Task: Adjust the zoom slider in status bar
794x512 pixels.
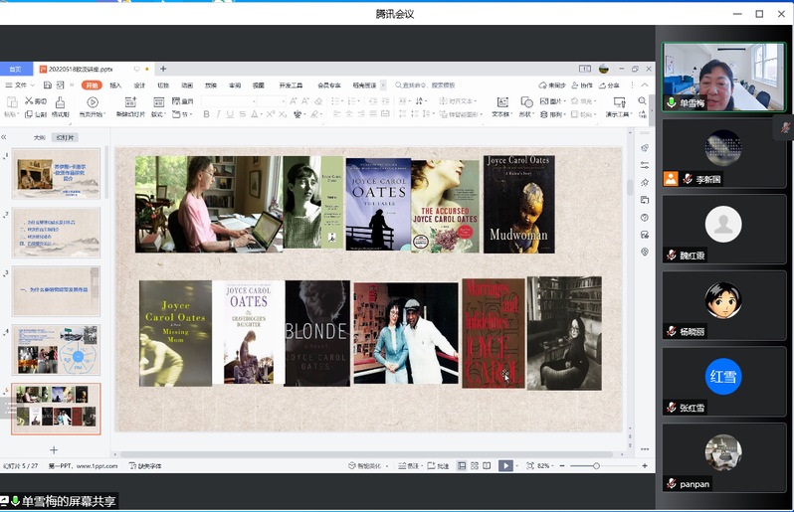Action: [596, 465]
